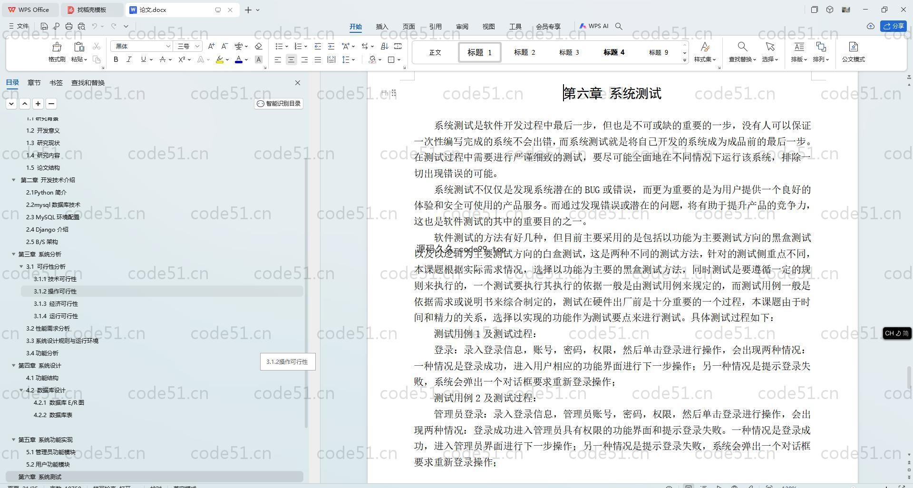
Task: Open the 页面 ribbon tab
Action: (408, 27)
